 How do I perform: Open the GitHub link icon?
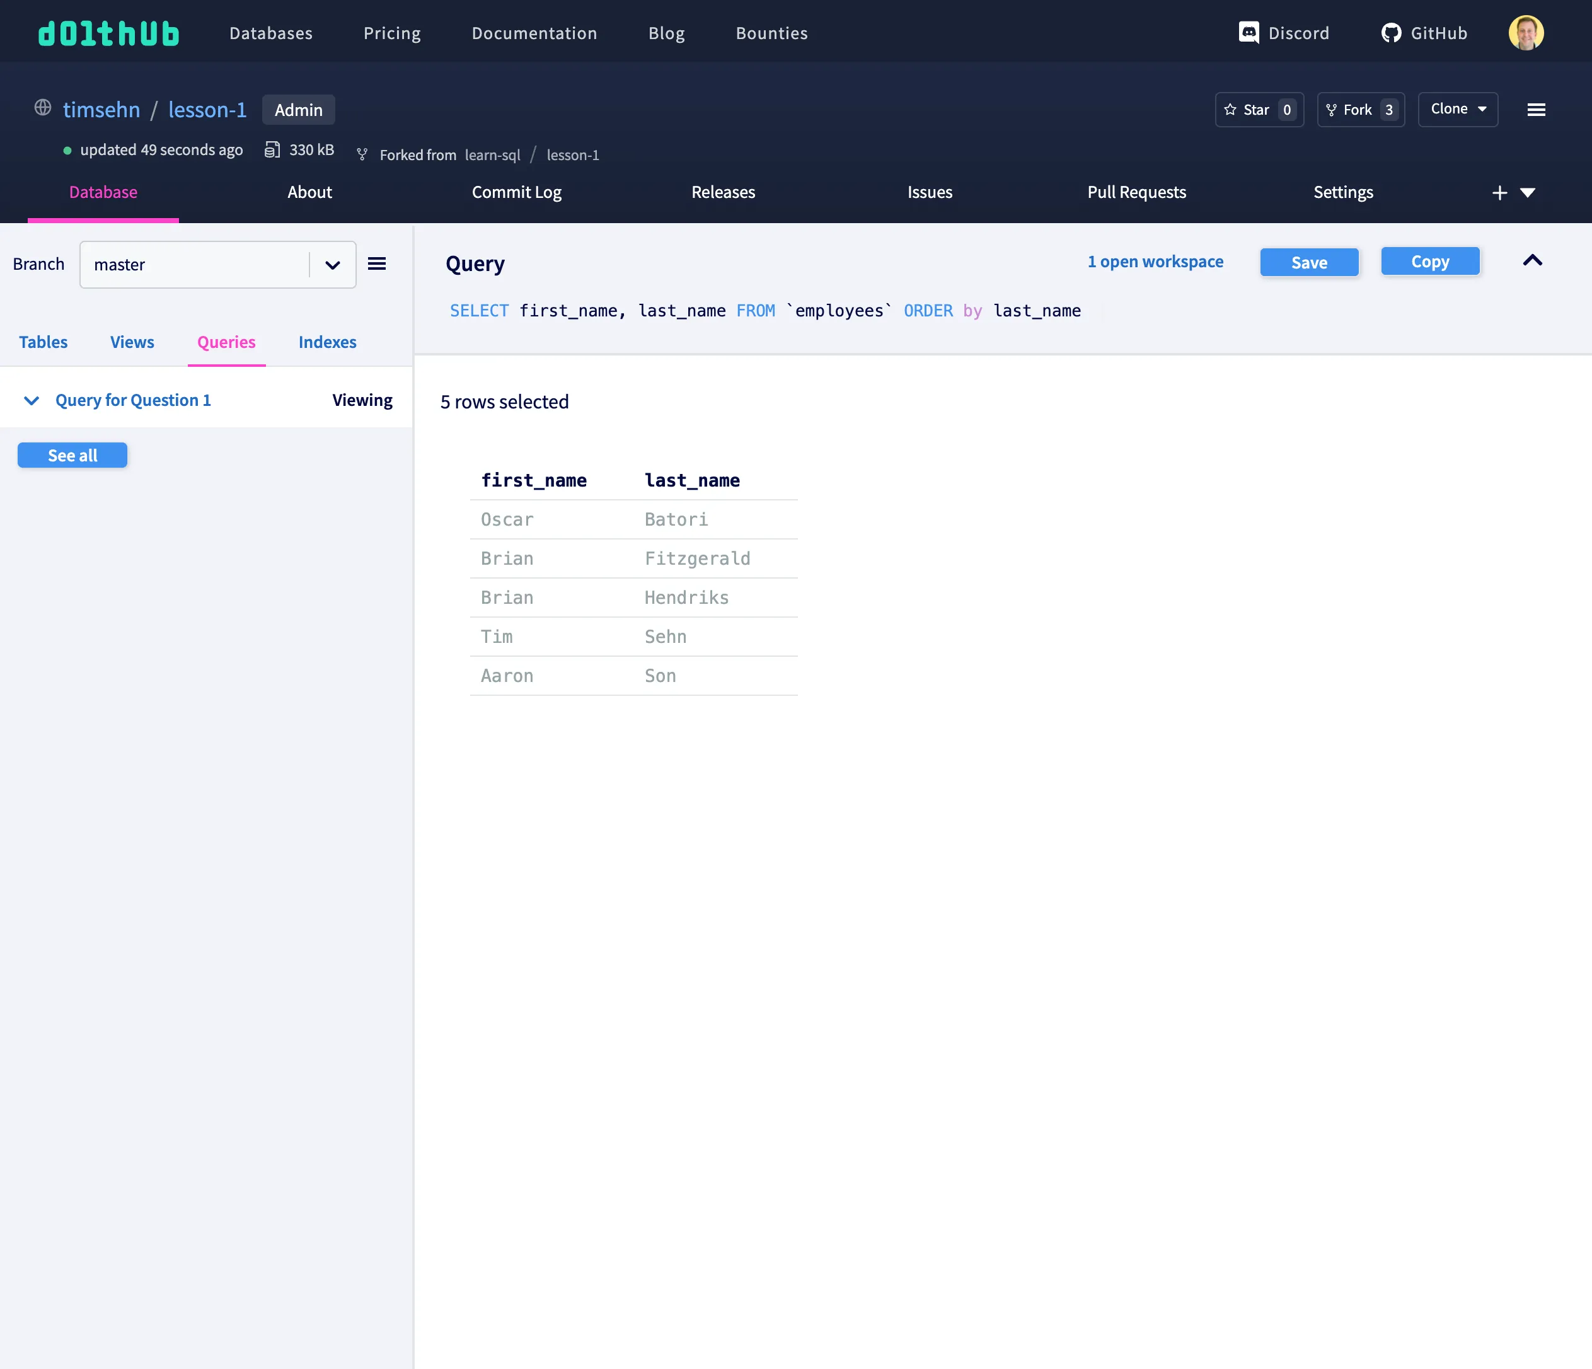[x=1391, y=33]
